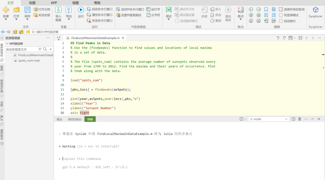Switch to the Plot (绘图) ribbon tab
The height and width of the screenshot is (180, 325).
click(x=32, y=3)
